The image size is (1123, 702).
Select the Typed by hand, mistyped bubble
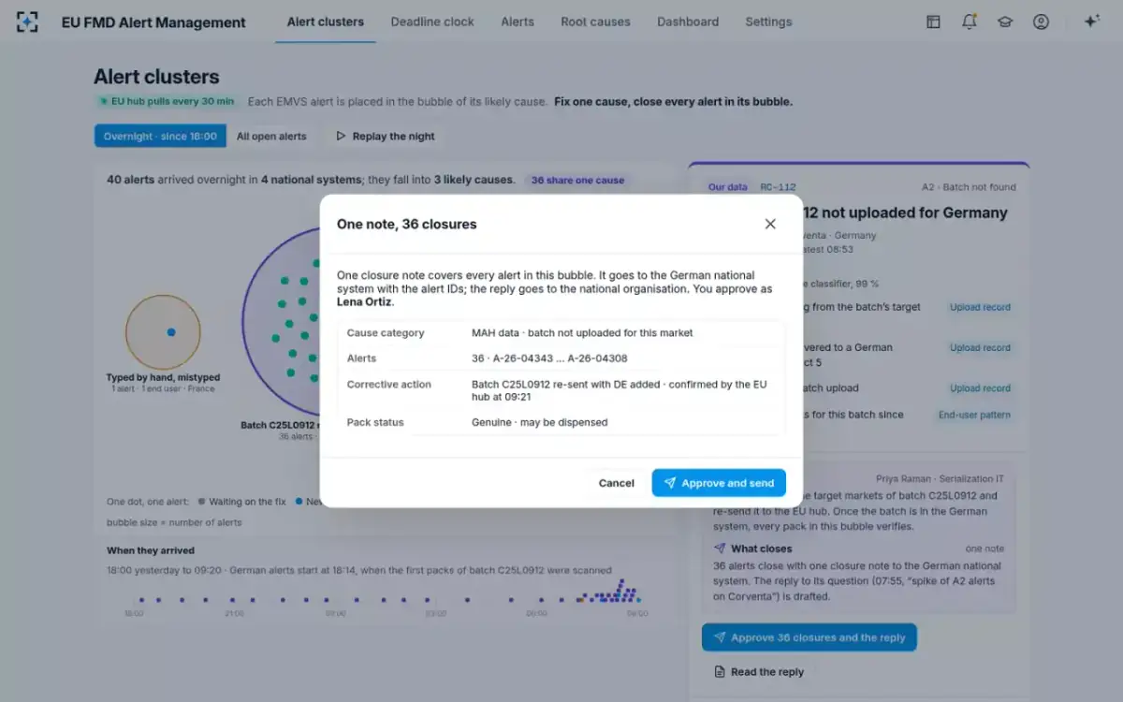pyautogui.click(x=163, y=332)
